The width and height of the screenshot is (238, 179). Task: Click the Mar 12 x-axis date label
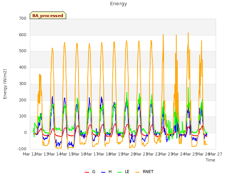29,154
